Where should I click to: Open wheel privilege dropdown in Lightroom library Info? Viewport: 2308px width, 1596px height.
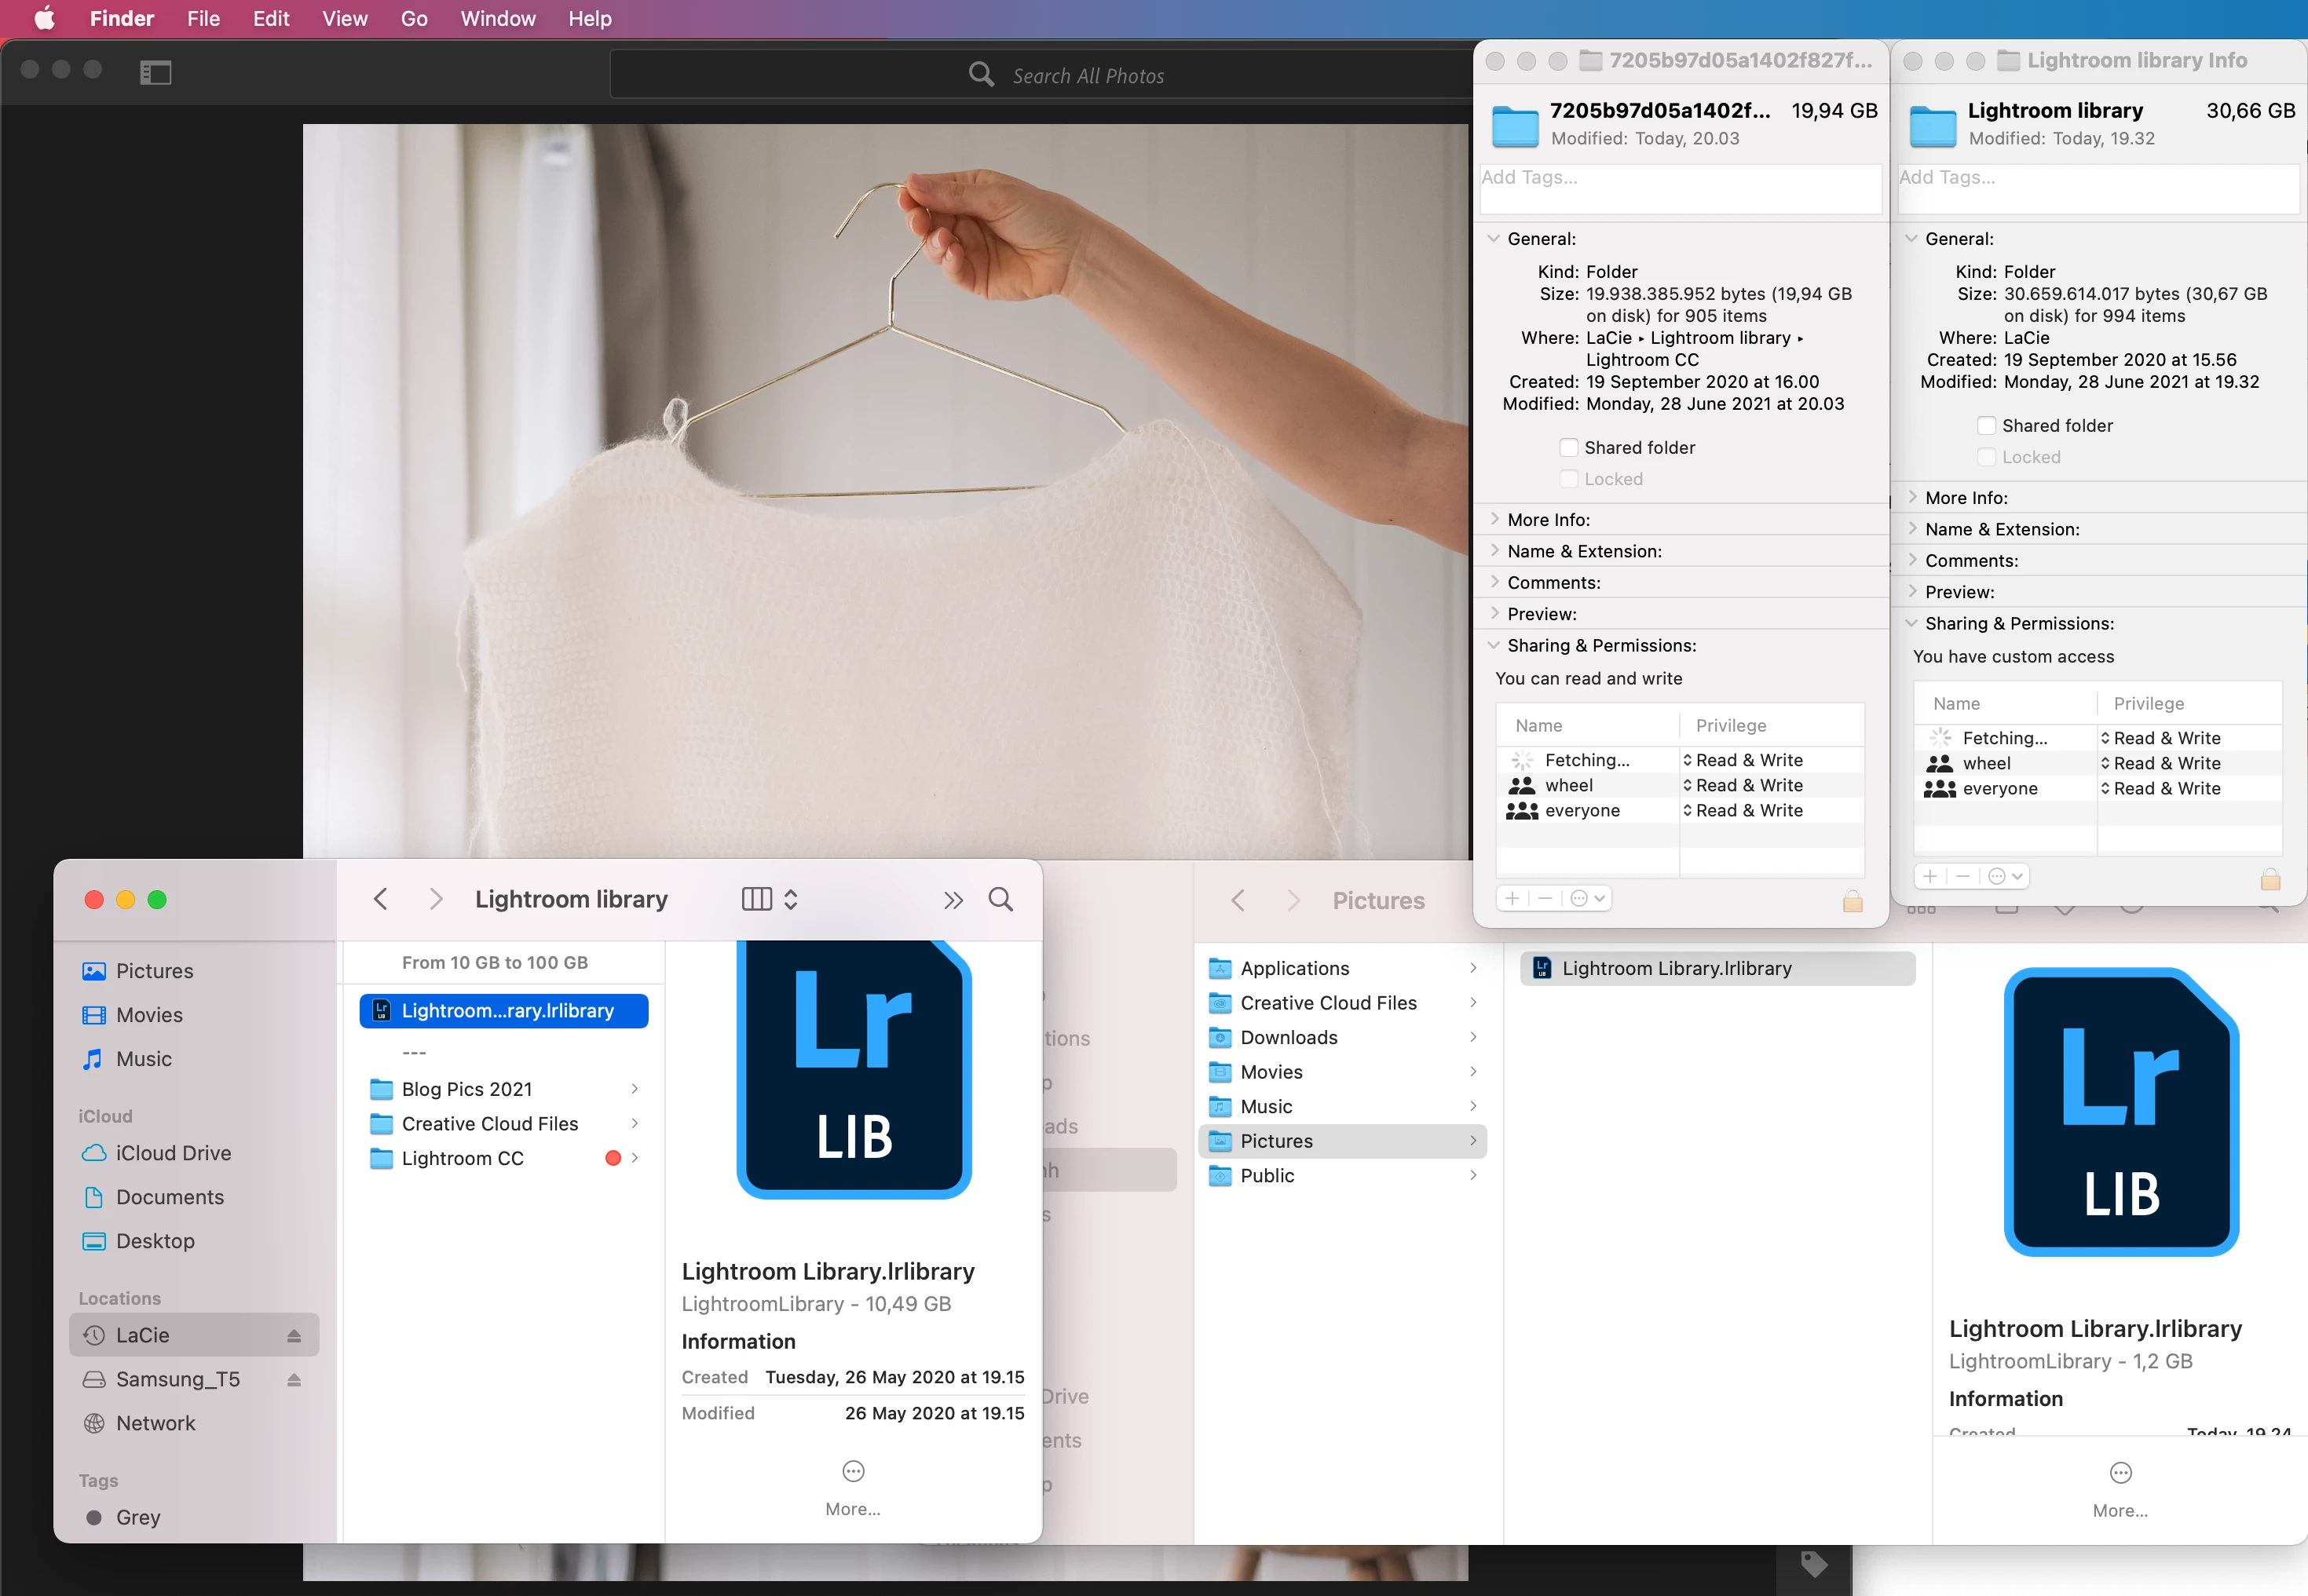(2161, 763)
